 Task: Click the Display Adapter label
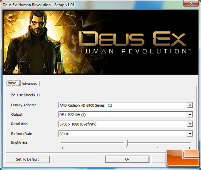pos(23,105)
